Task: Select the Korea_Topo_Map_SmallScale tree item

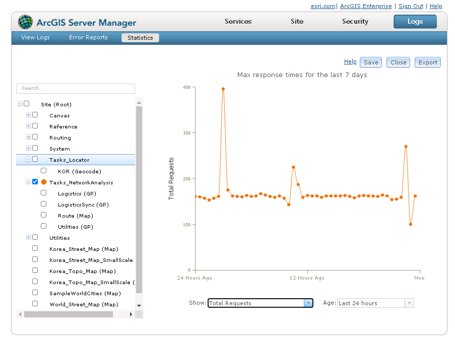Action: coord(92,282)
